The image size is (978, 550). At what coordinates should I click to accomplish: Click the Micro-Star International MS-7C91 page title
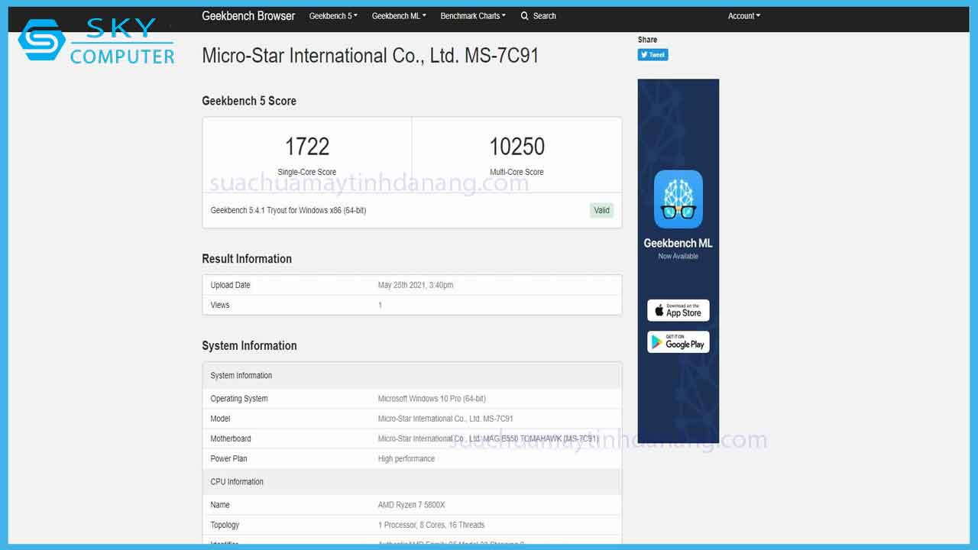[370, 56]
